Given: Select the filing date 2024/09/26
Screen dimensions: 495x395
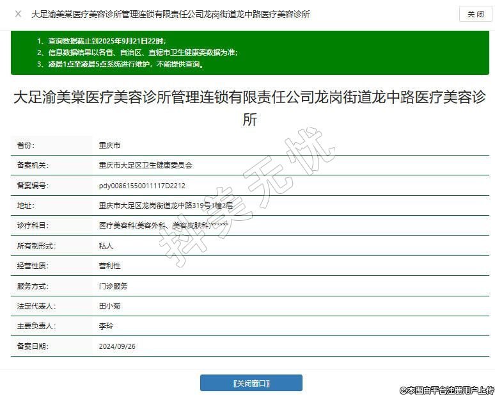Looking at the screenshot, I should coord(117,346).
